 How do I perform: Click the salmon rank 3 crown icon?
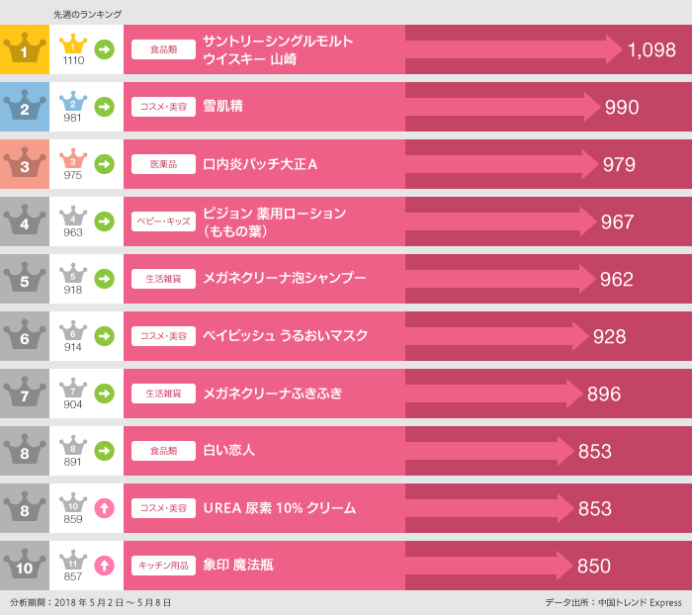click(25, 163)
